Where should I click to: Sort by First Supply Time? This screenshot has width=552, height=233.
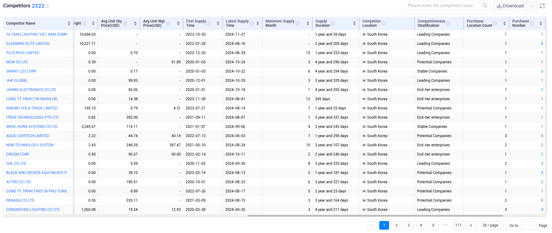point(218,23)
